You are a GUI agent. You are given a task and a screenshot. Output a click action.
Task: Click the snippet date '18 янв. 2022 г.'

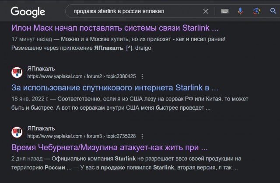click(30, 99)
